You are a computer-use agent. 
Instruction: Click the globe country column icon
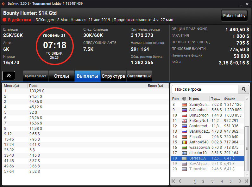click(x=184, y=99)
